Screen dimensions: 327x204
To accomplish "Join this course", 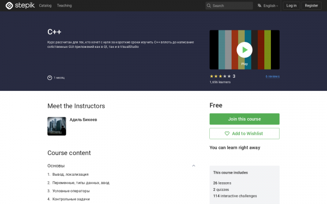I will pyautogui.click(x=244, y=119).
